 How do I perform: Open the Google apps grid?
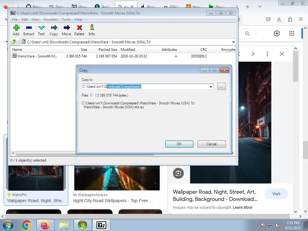[x=292, y=33]
